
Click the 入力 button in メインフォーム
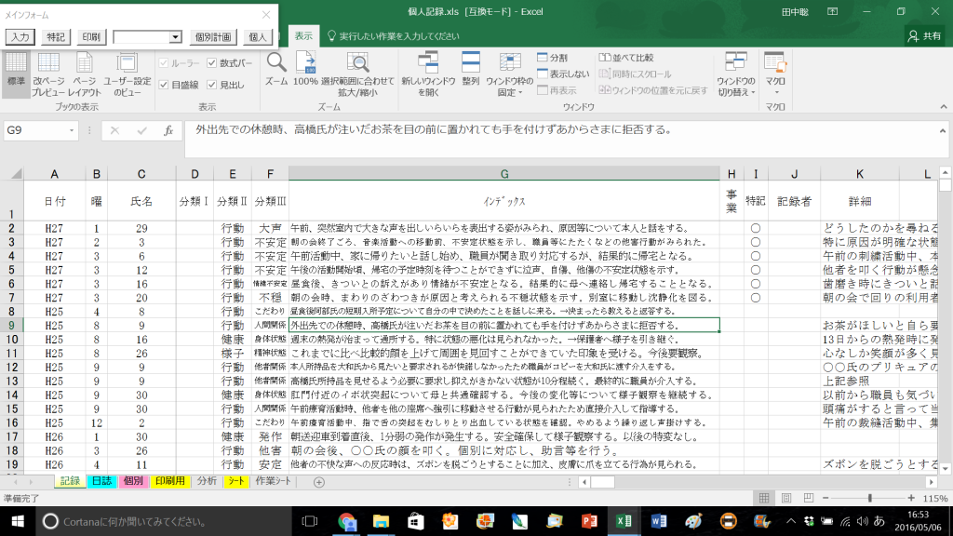20,37
